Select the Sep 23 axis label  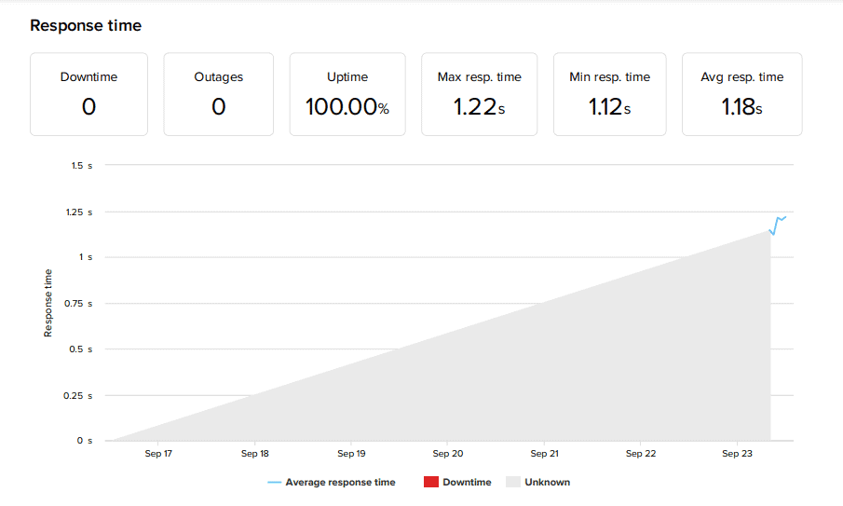coord(737,454)
